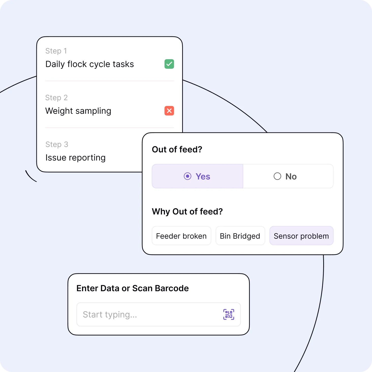Click the "Why Out of feed?" heading
Viewport: 372px width, 372px height.
point(187,211)
